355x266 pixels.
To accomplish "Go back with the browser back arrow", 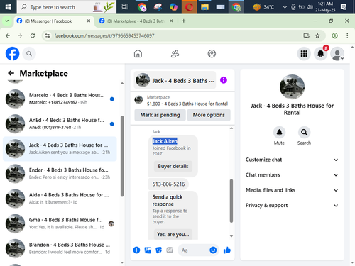I will 8,35.
